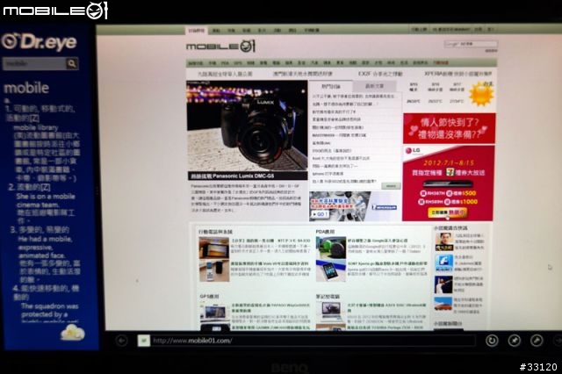
Task: Click the cloud icon at the bottom of Dr.eye
Action: [73, 333]
